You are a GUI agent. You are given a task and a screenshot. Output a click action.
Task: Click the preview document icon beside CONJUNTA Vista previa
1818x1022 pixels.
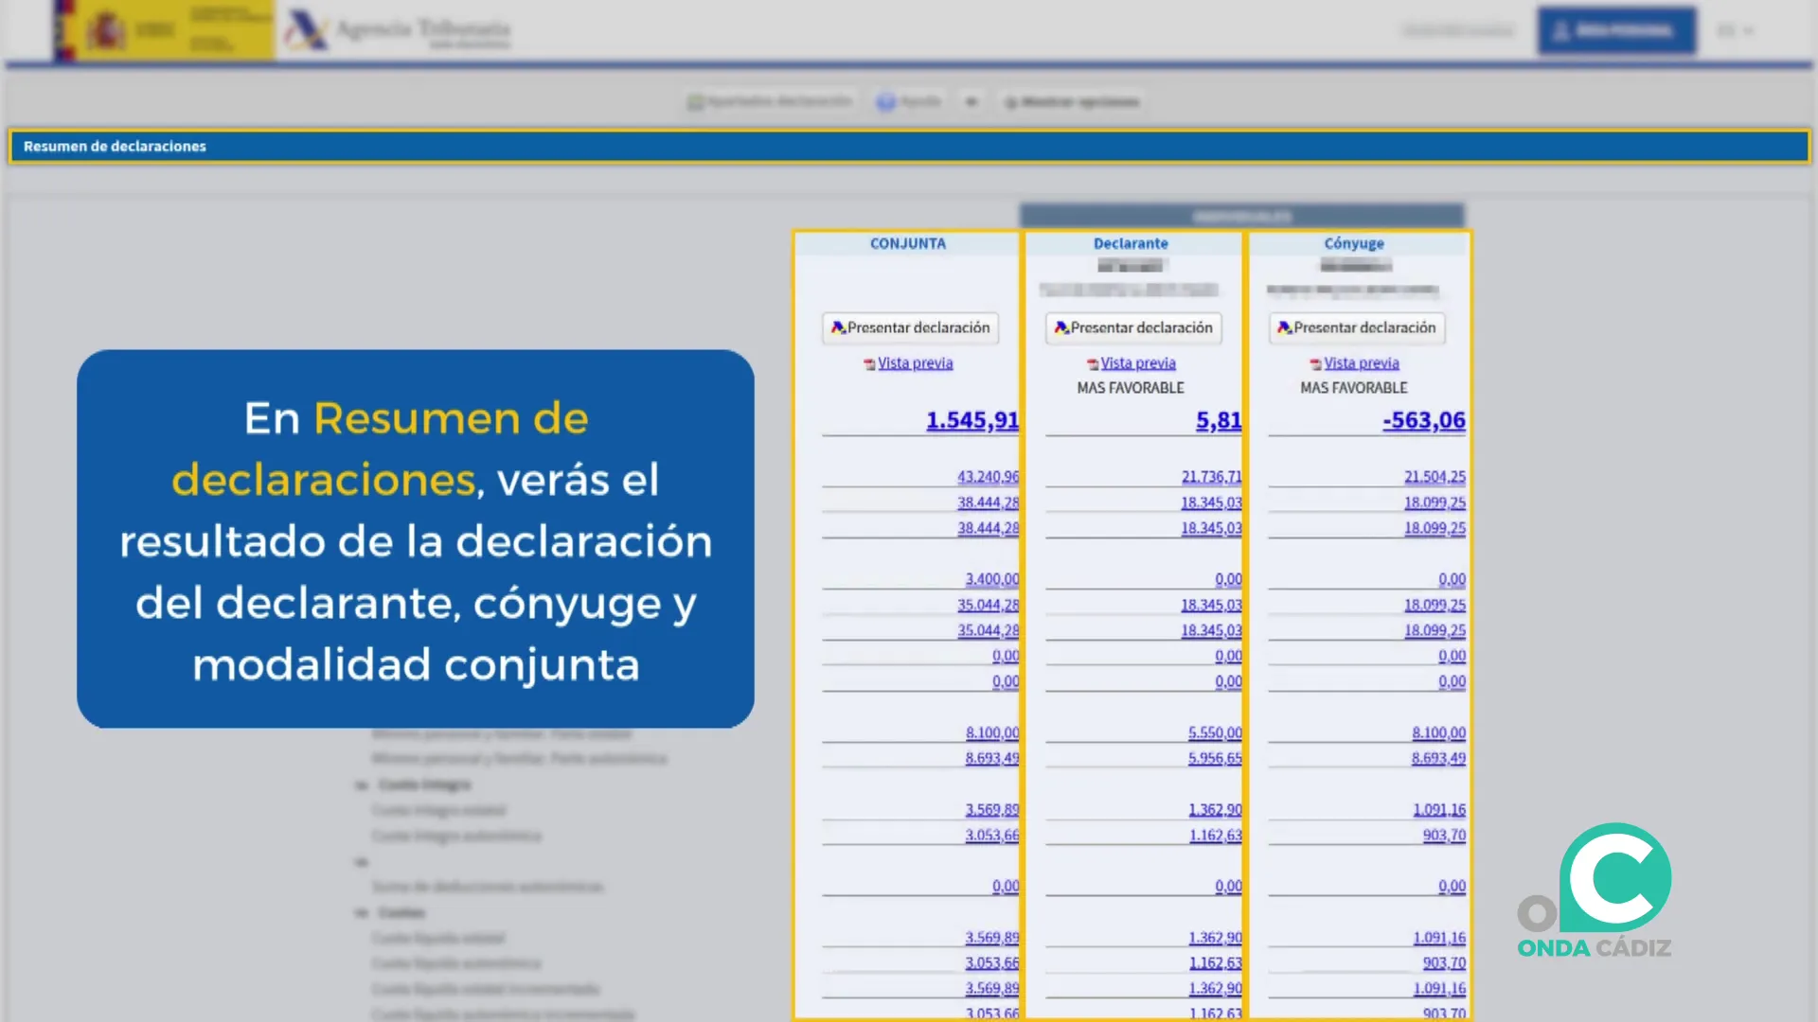tap(868, 363)
